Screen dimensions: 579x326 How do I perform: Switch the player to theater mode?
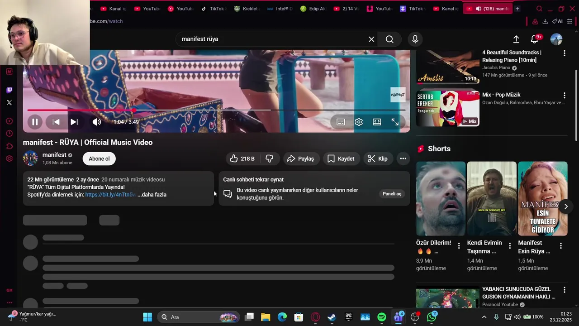(x=377, y=122)
